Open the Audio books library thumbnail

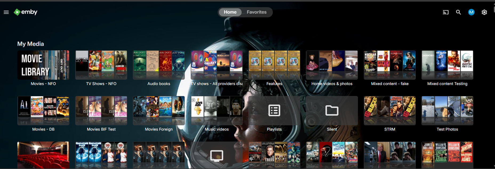[x=159, y=65]
